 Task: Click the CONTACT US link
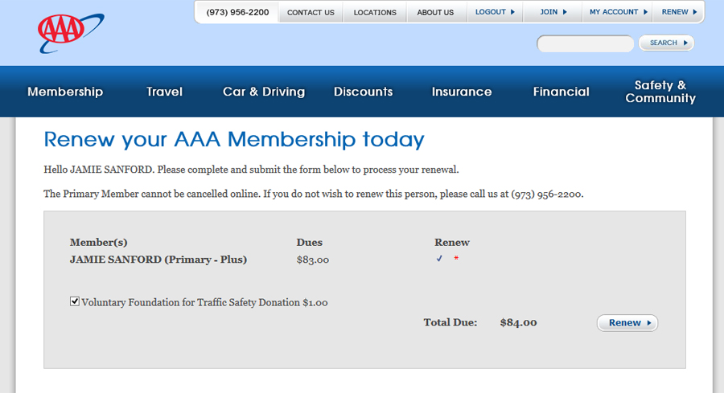(311, 12)
